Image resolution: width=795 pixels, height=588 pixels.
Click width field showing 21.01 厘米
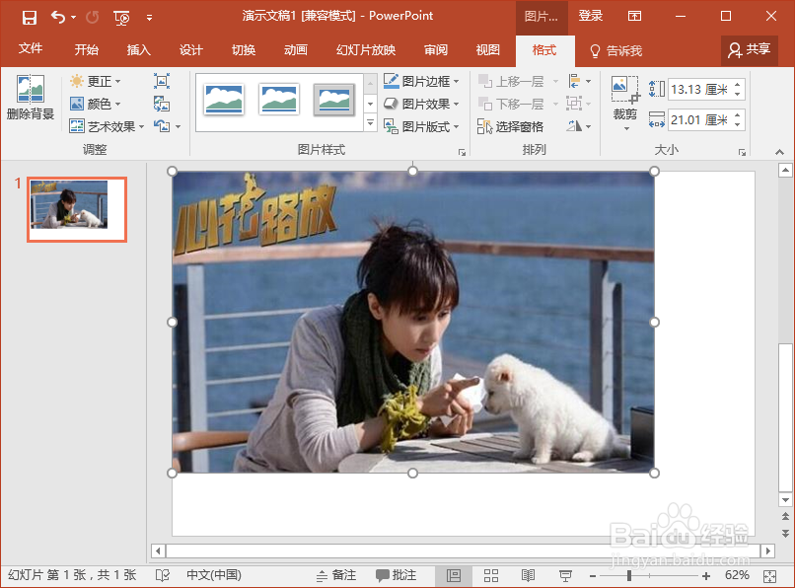[x=699, y=119]
